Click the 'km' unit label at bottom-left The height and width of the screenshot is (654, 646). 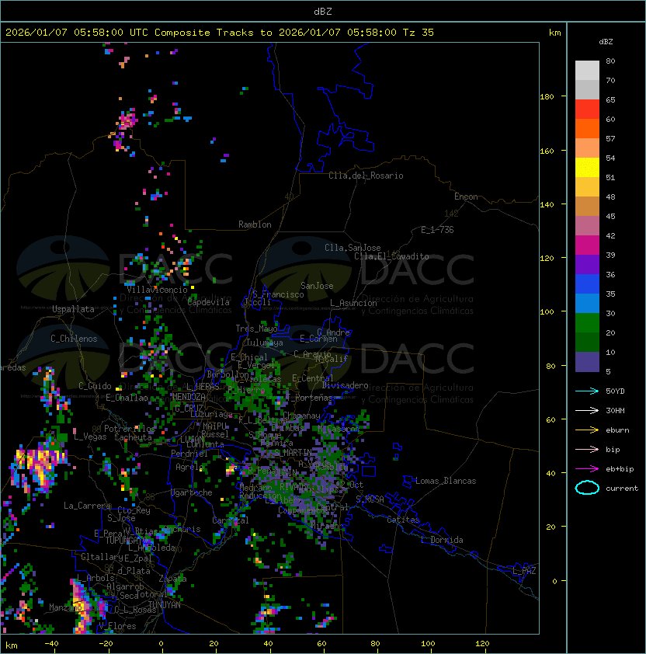click(12, 645)
